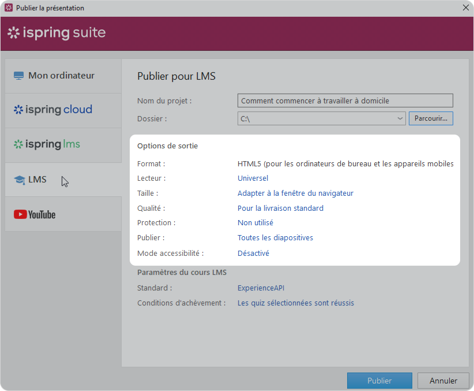Viewport: 474px width, 391px height.
Task: Click the monitor icon beside Mon ordinateur
Action: coord(19,76)
